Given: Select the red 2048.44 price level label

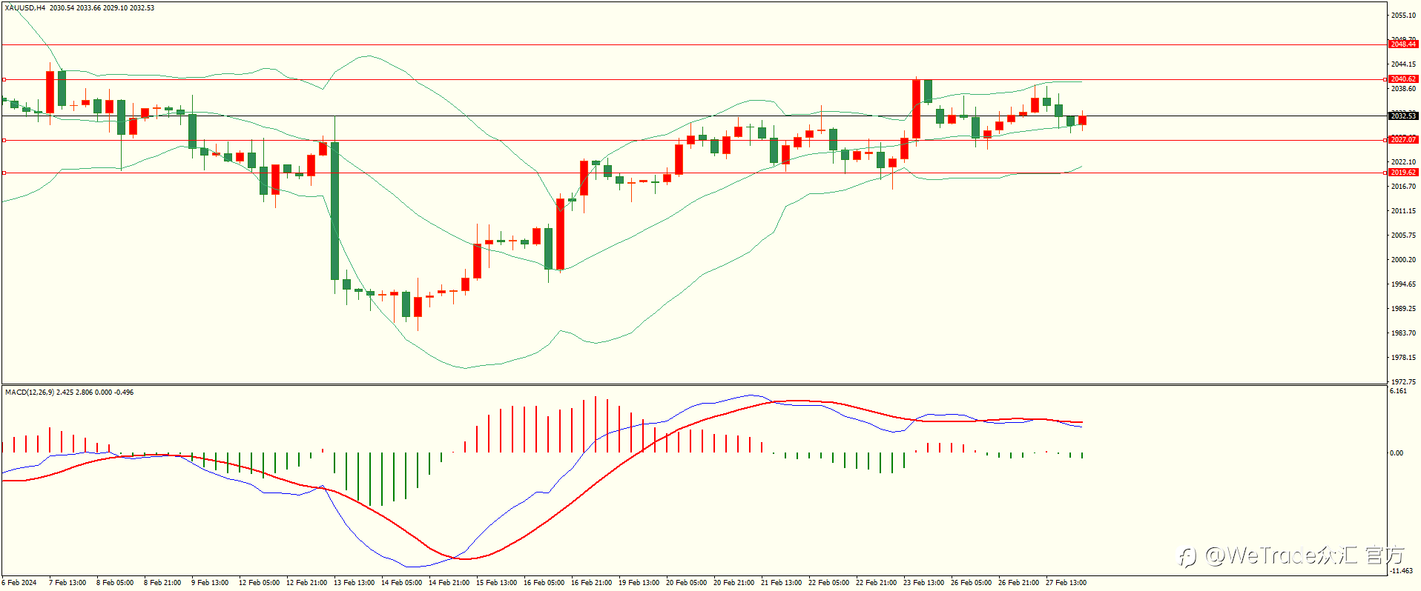Looking at the screenshot, I should 1402,44.
